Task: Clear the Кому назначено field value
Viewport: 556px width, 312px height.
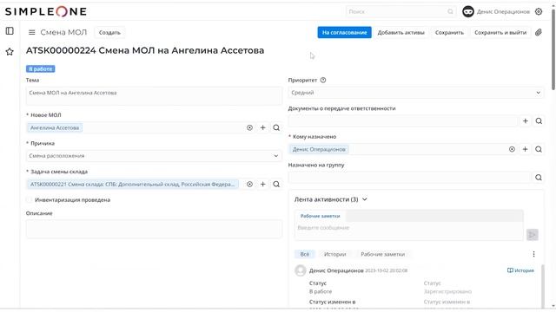Action: (x=512, y=149)
